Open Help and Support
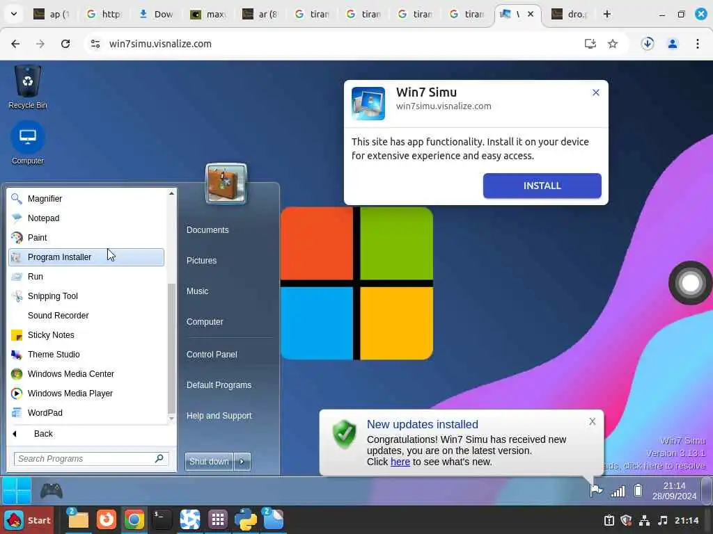 219,416
